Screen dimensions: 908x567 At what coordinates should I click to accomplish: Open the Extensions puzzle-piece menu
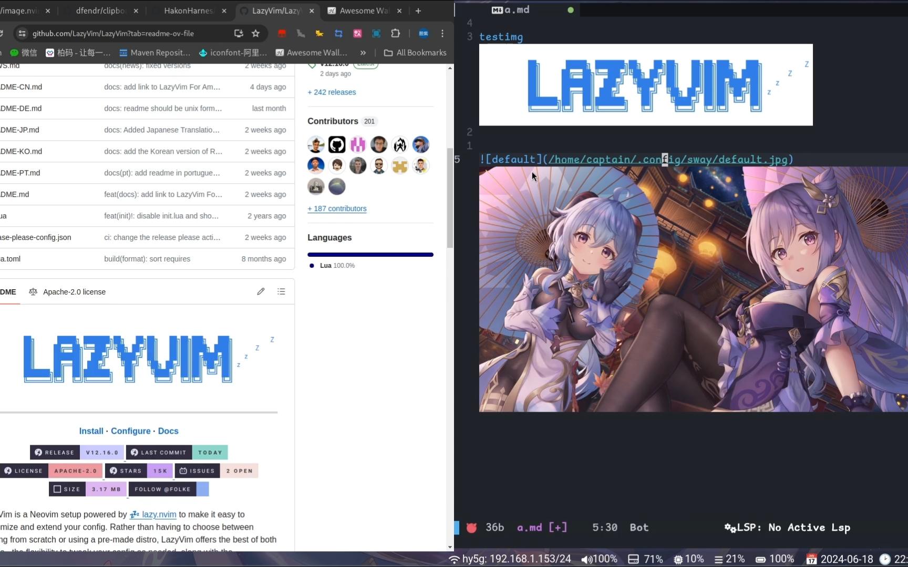point(395,34)
